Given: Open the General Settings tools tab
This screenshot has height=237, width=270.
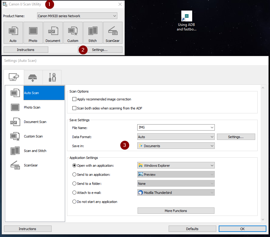Looking at the screenshot, I should [52, 77].
